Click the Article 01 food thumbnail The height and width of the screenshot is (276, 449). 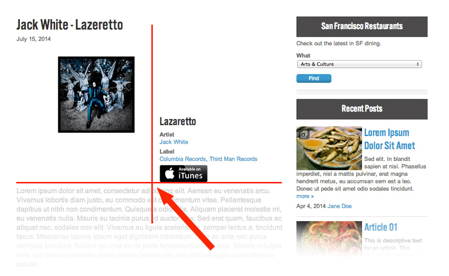tap(329, 238)
